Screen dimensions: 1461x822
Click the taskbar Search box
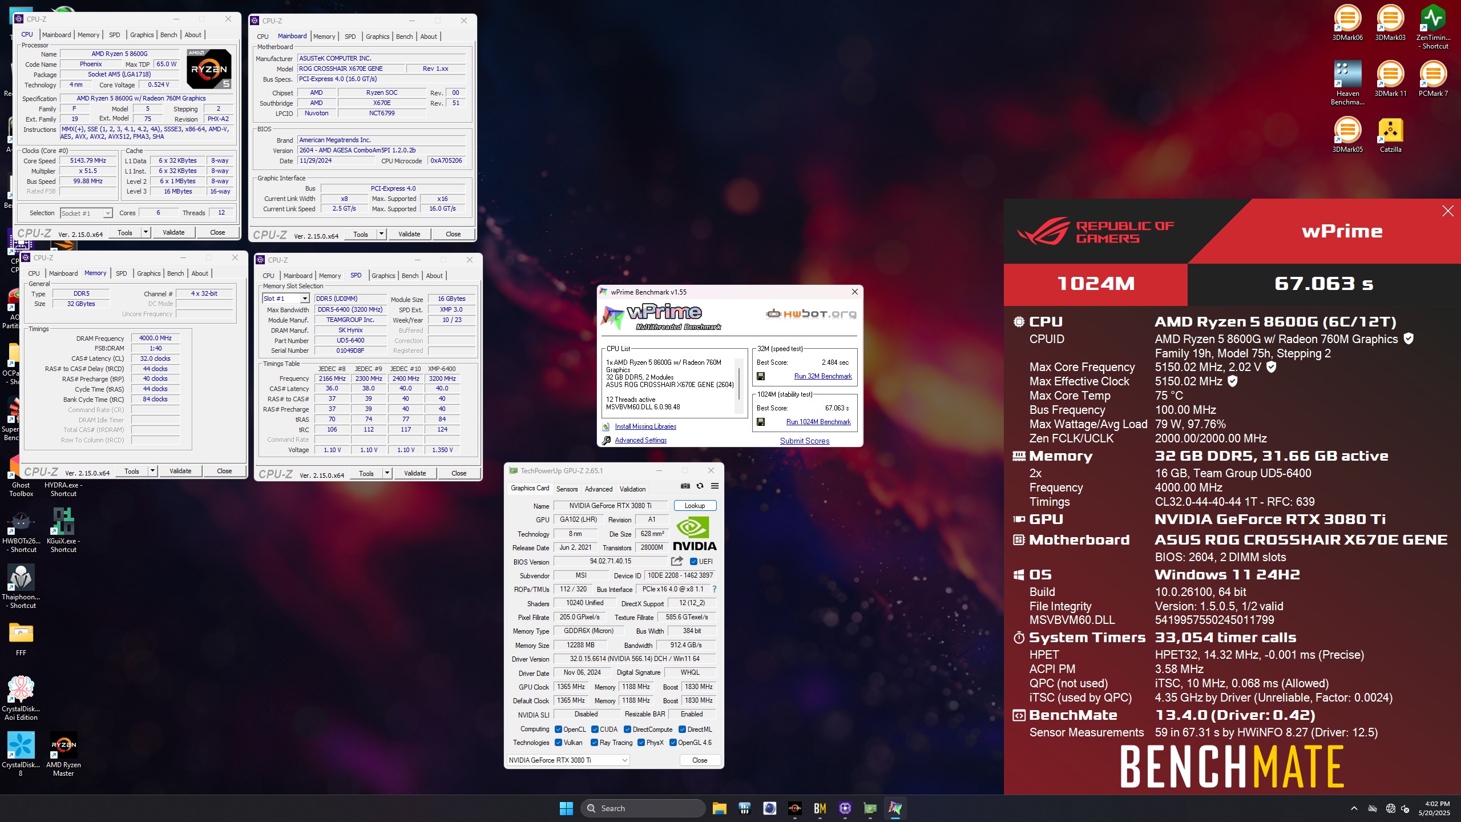(643, 808)
